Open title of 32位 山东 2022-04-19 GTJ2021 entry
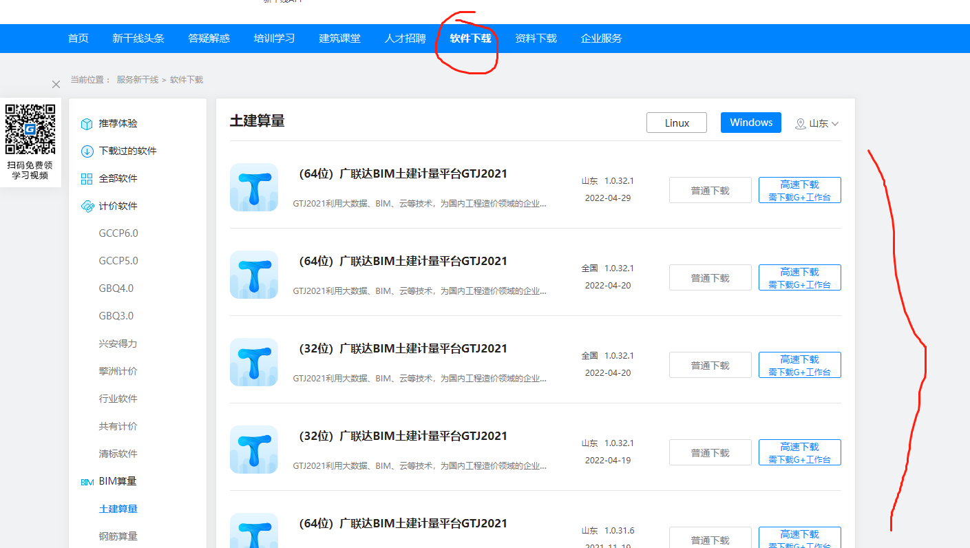 pyautogui.click(x=401, y=436)
